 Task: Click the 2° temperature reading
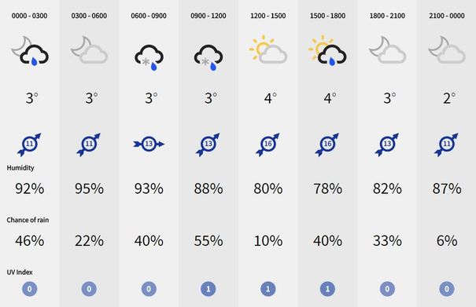pos(449,98)
